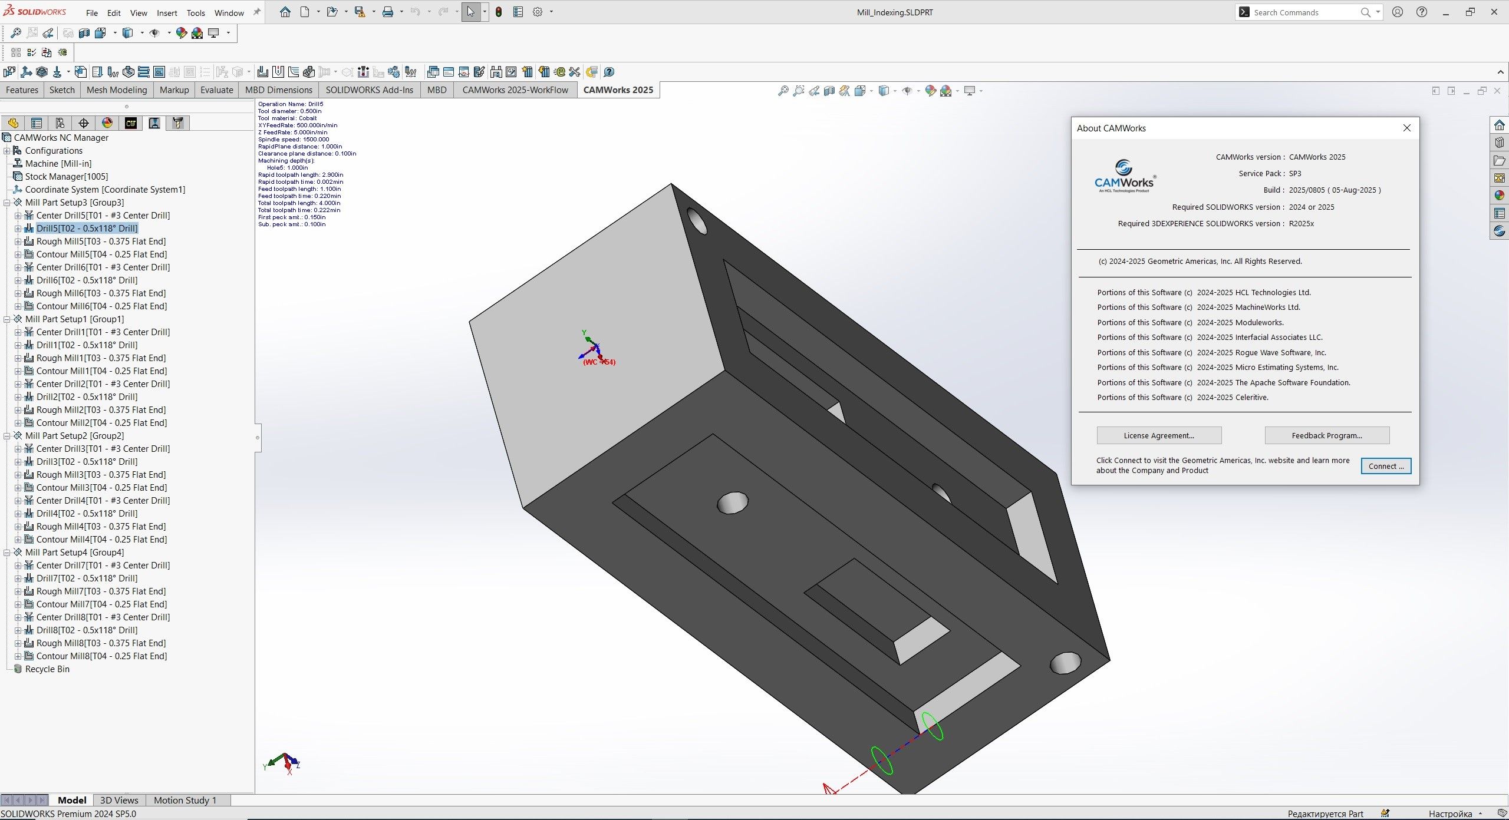Open the Section View tool
1509x820 pixels.
829,90
